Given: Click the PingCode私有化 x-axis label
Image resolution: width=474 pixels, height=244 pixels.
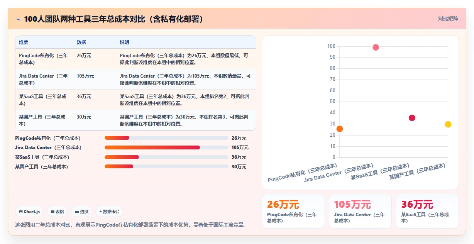Looking at the screenshot, I should 302,173.
